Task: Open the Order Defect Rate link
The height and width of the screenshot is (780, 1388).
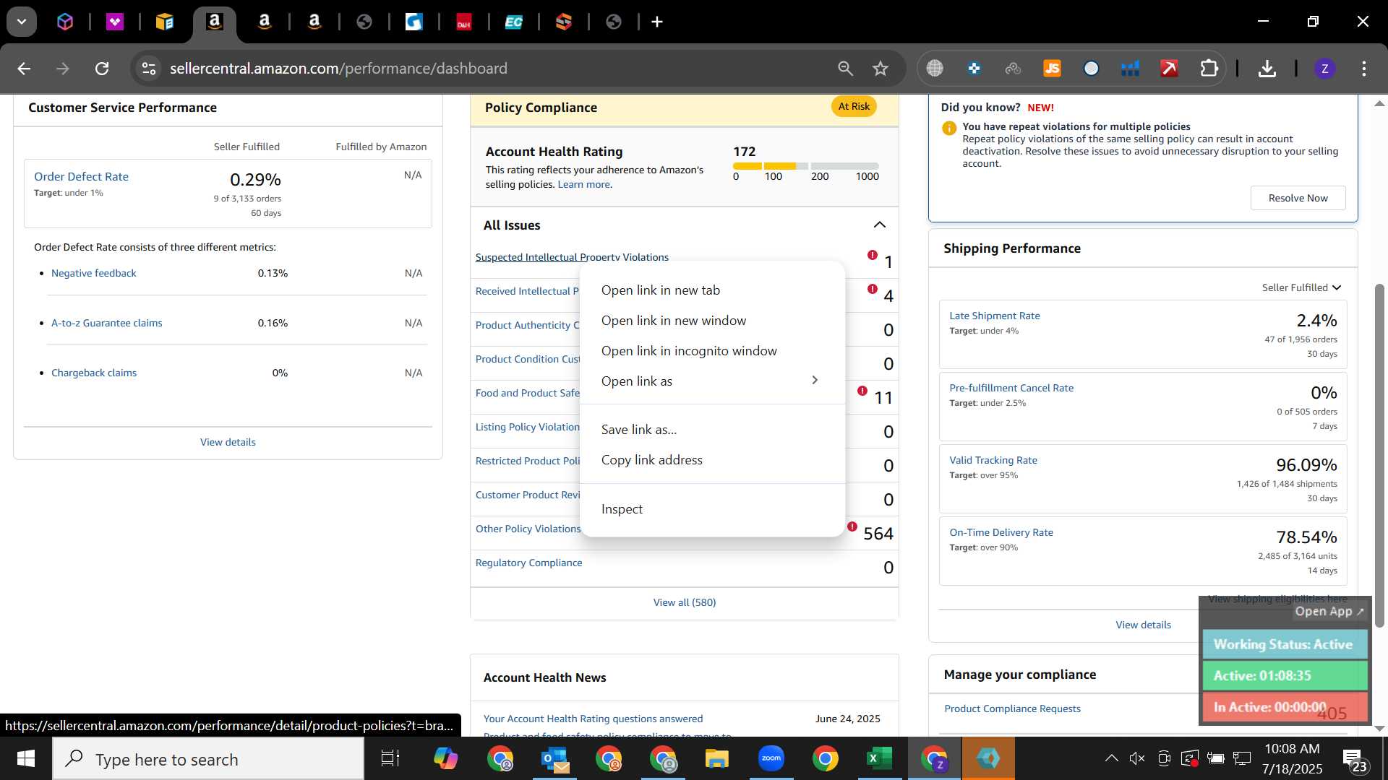Action: (81, 176)
